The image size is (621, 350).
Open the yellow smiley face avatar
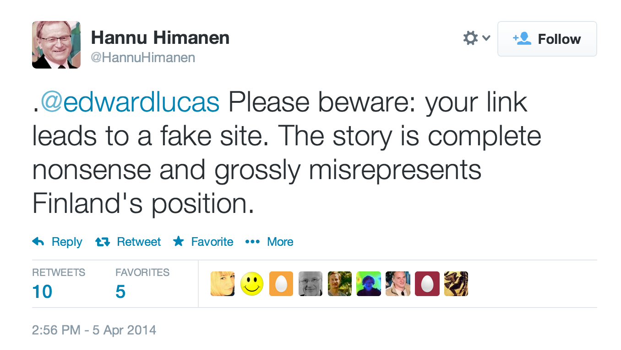pyautogui.click(x=252, y=284)
